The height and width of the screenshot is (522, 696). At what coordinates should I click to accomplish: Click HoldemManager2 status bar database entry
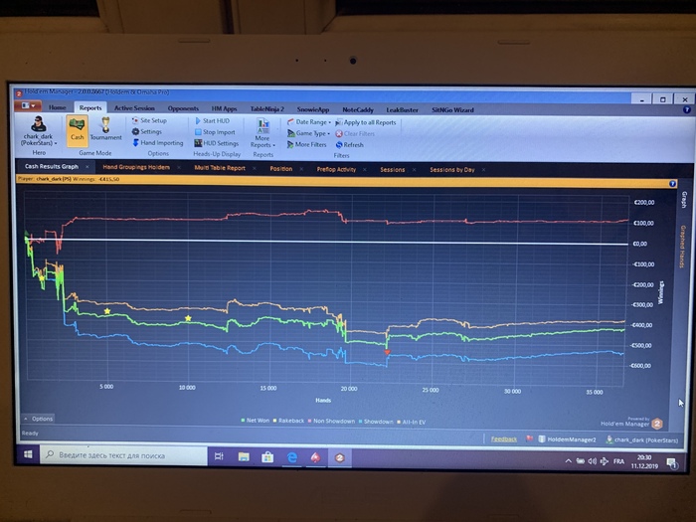[x=567, y=439]
